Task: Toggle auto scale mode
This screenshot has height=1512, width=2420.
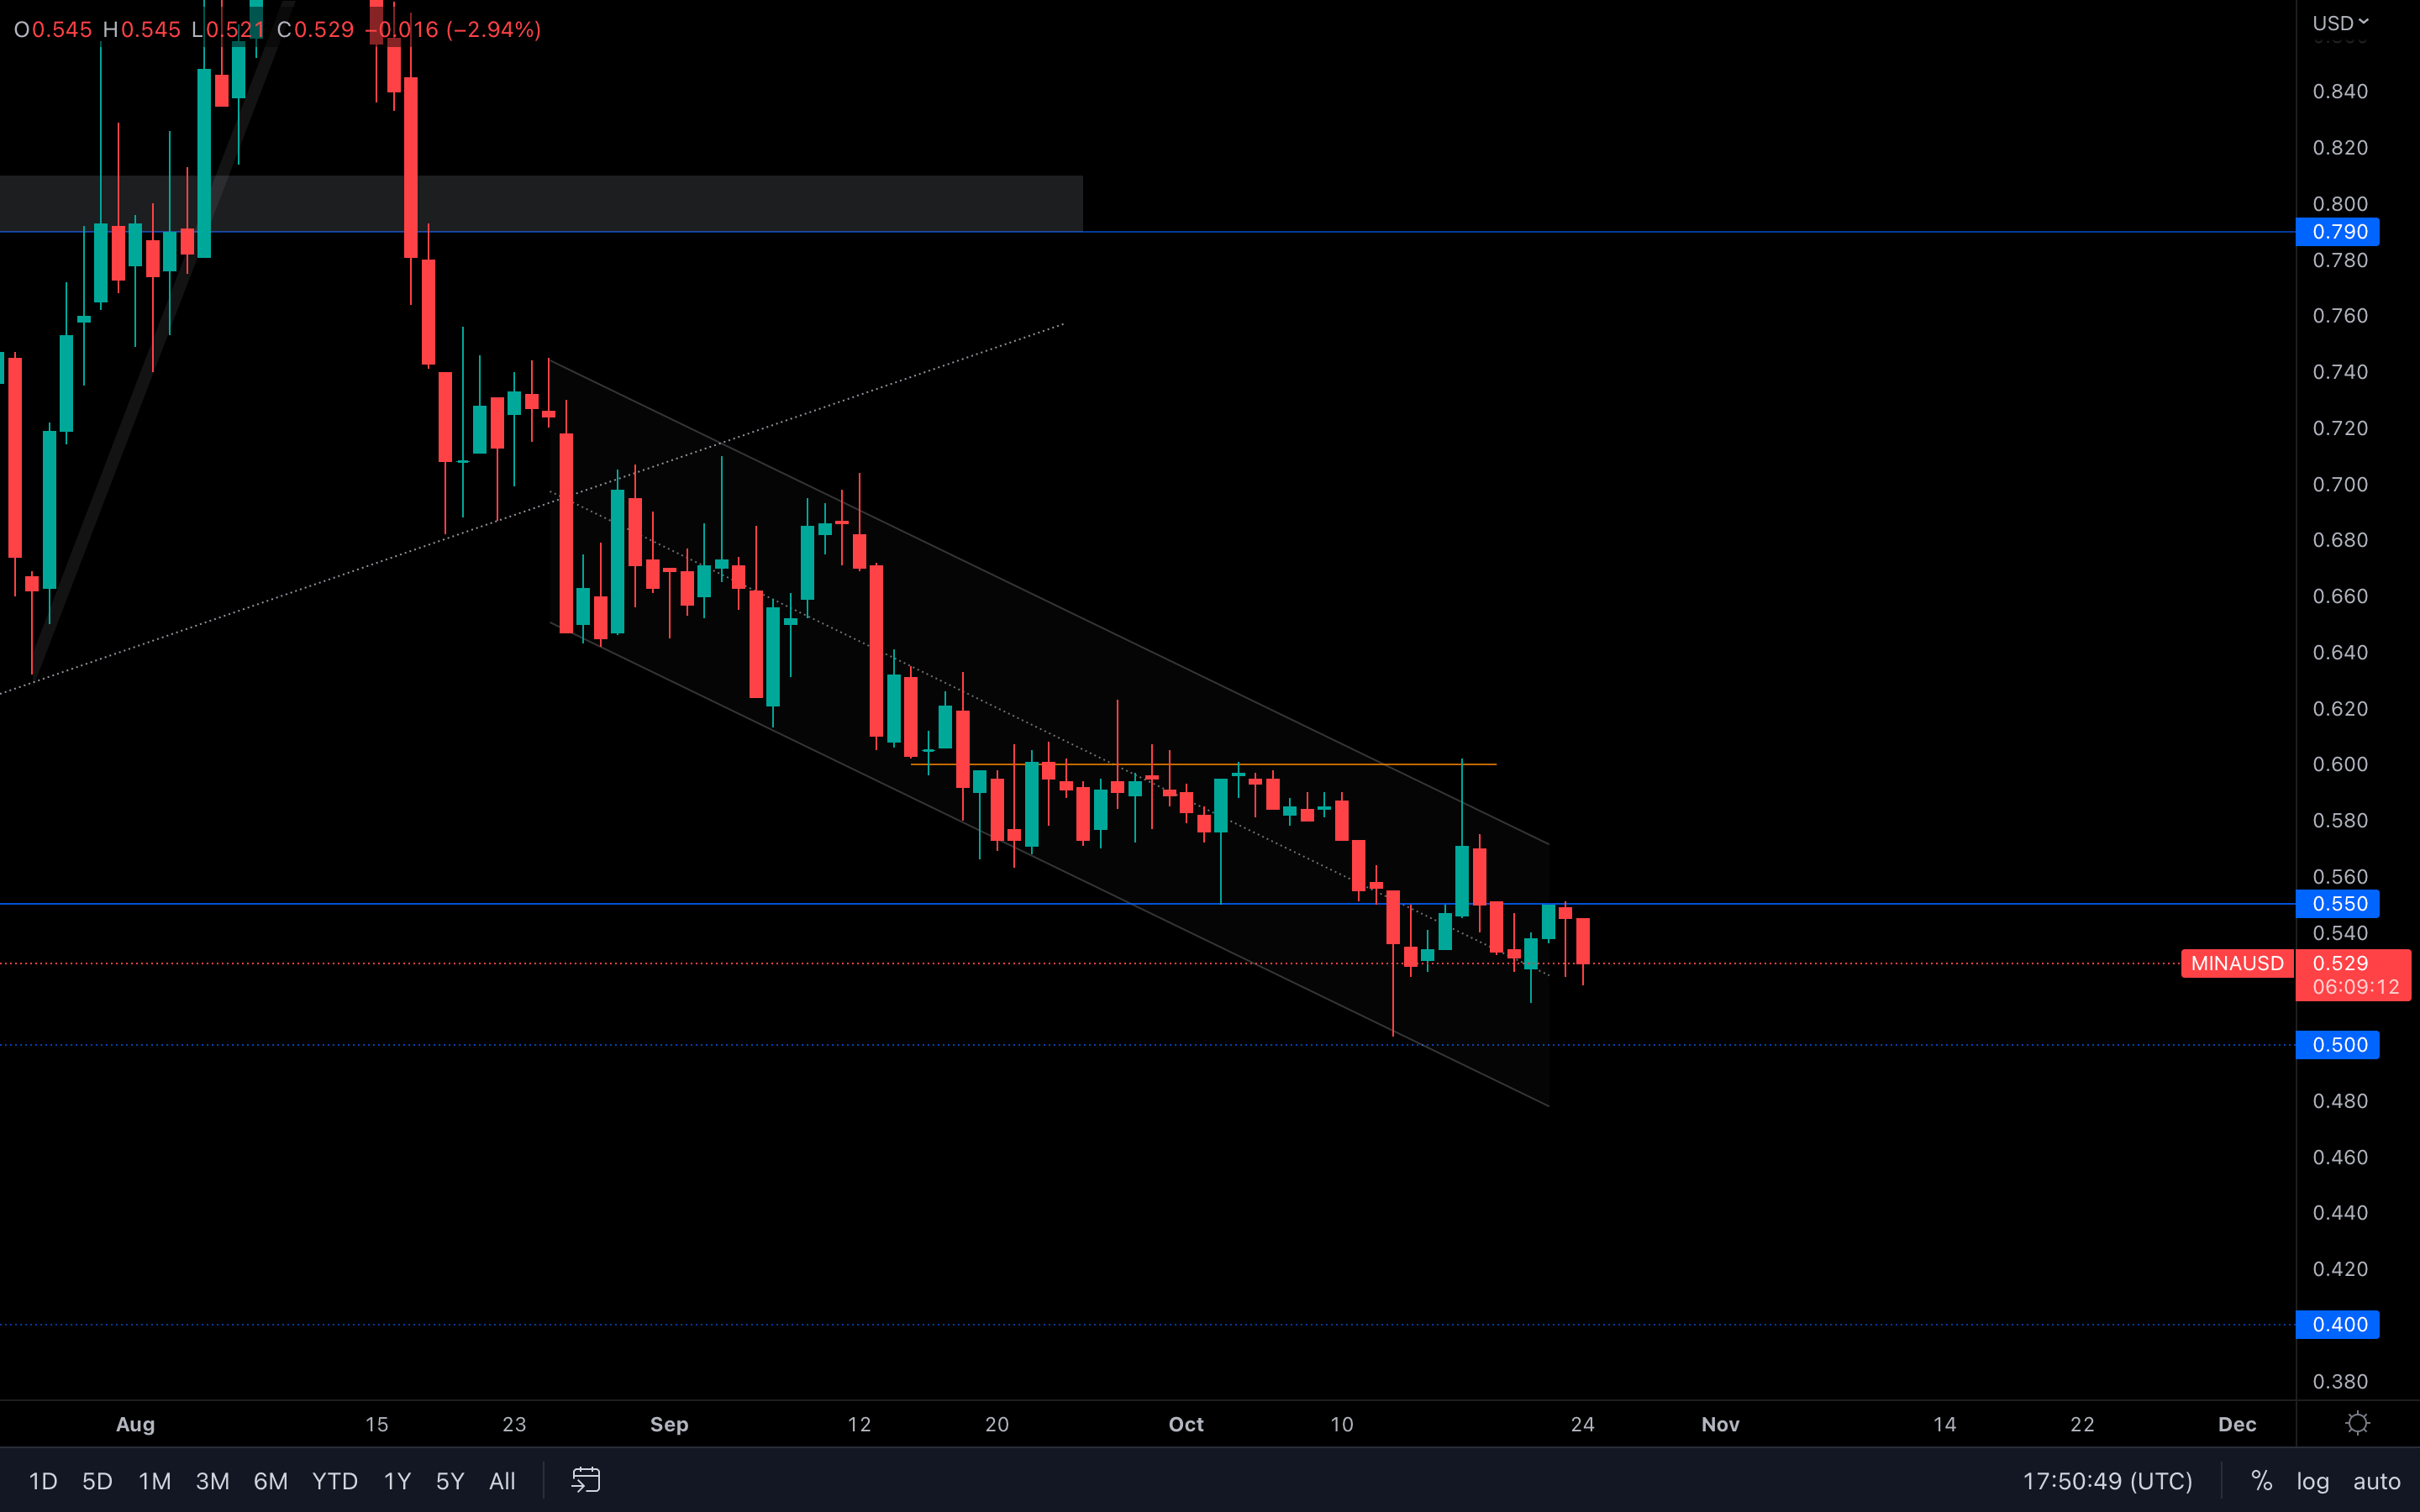Action: 2376,1481
